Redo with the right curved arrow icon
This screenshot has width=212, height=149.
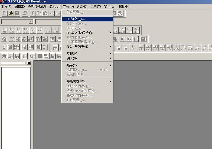click(x=58, y=13)
